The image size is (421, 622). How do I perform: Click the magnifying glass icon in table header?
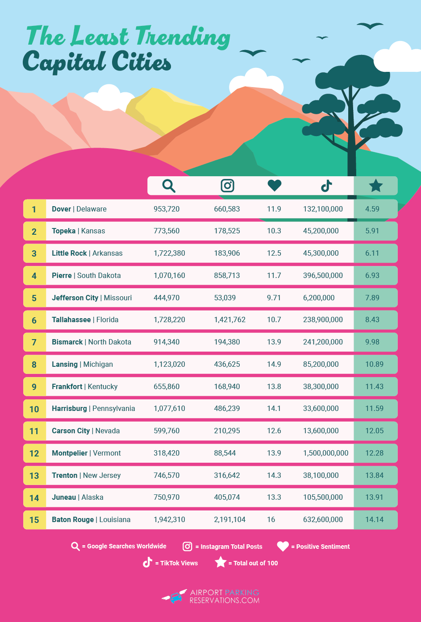[169, 186]
